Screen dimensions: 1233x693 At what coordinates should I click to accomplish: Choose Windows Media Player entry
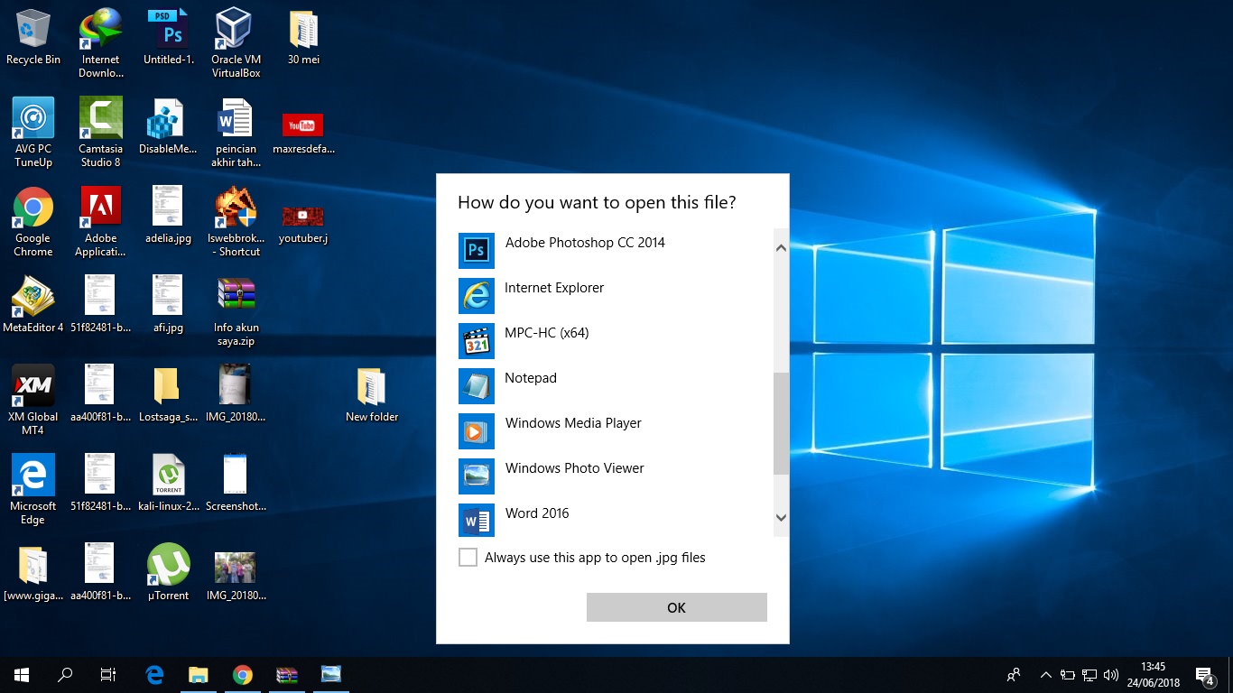coord(615,430)
